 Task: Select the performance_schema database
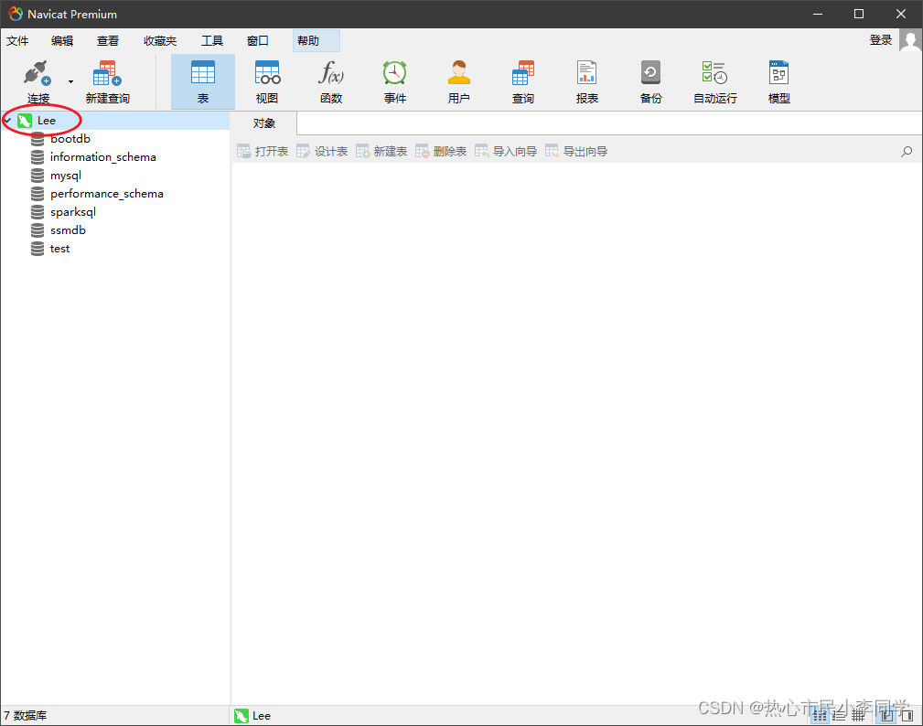coord(106,194)
